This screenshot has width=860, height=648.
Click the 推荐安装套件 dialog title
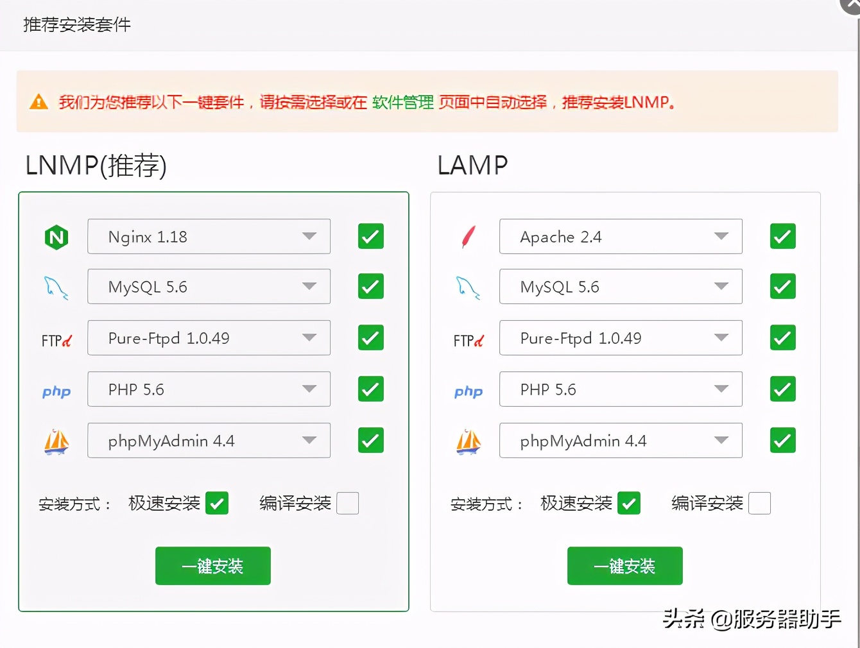click(77, 24)
